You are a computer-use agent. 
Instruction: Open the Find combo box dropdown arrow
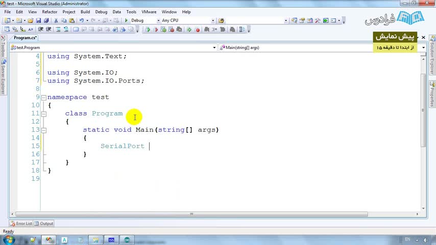point(285,20)
